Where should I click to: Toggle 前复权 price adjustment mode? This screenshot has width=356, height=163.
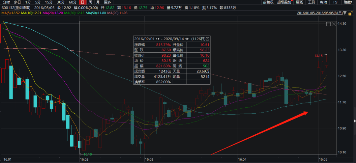(268, 2)
